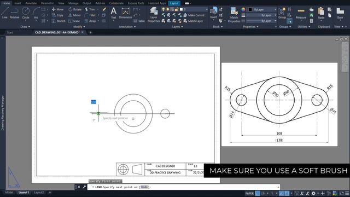
Task: Open Layer Properties manager
Action: (154, 15)
